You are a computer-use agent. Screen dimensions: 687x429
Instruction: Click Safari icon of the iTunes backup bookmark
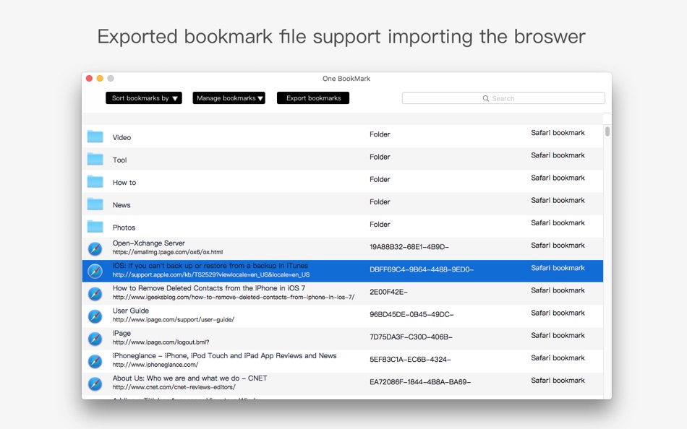point(95,272)
